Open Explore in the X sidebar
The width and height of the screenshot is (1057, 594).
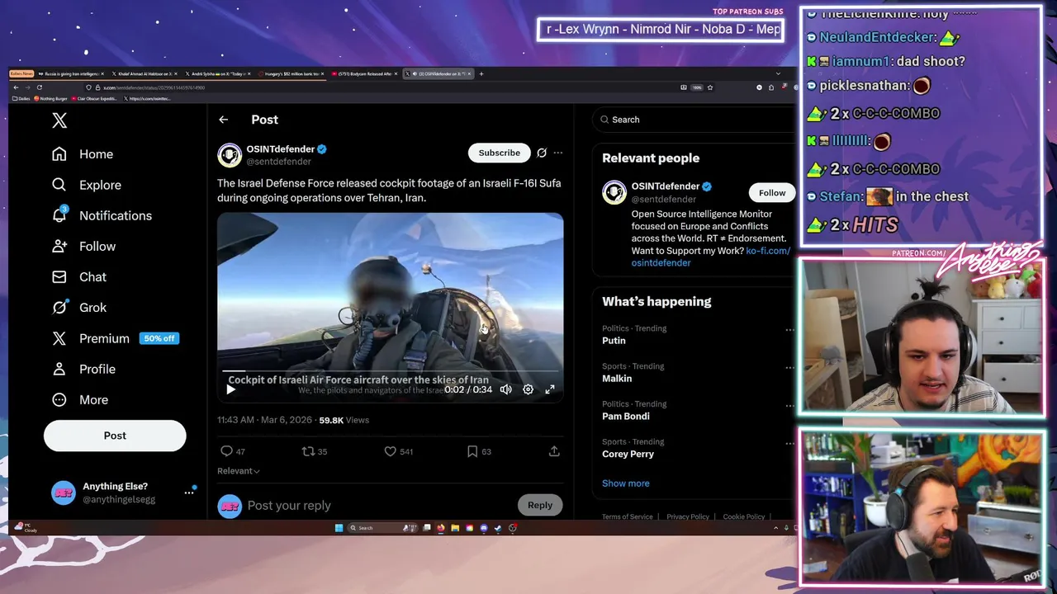pyautogui.click(x=86, y=185)
